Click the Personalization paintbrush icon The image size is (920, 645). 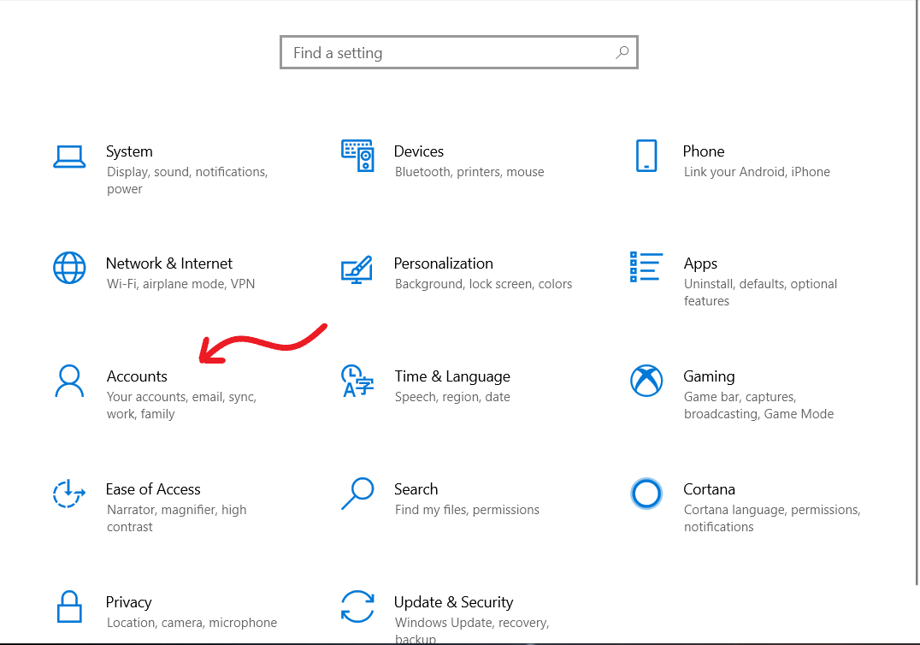click(357, 269)
